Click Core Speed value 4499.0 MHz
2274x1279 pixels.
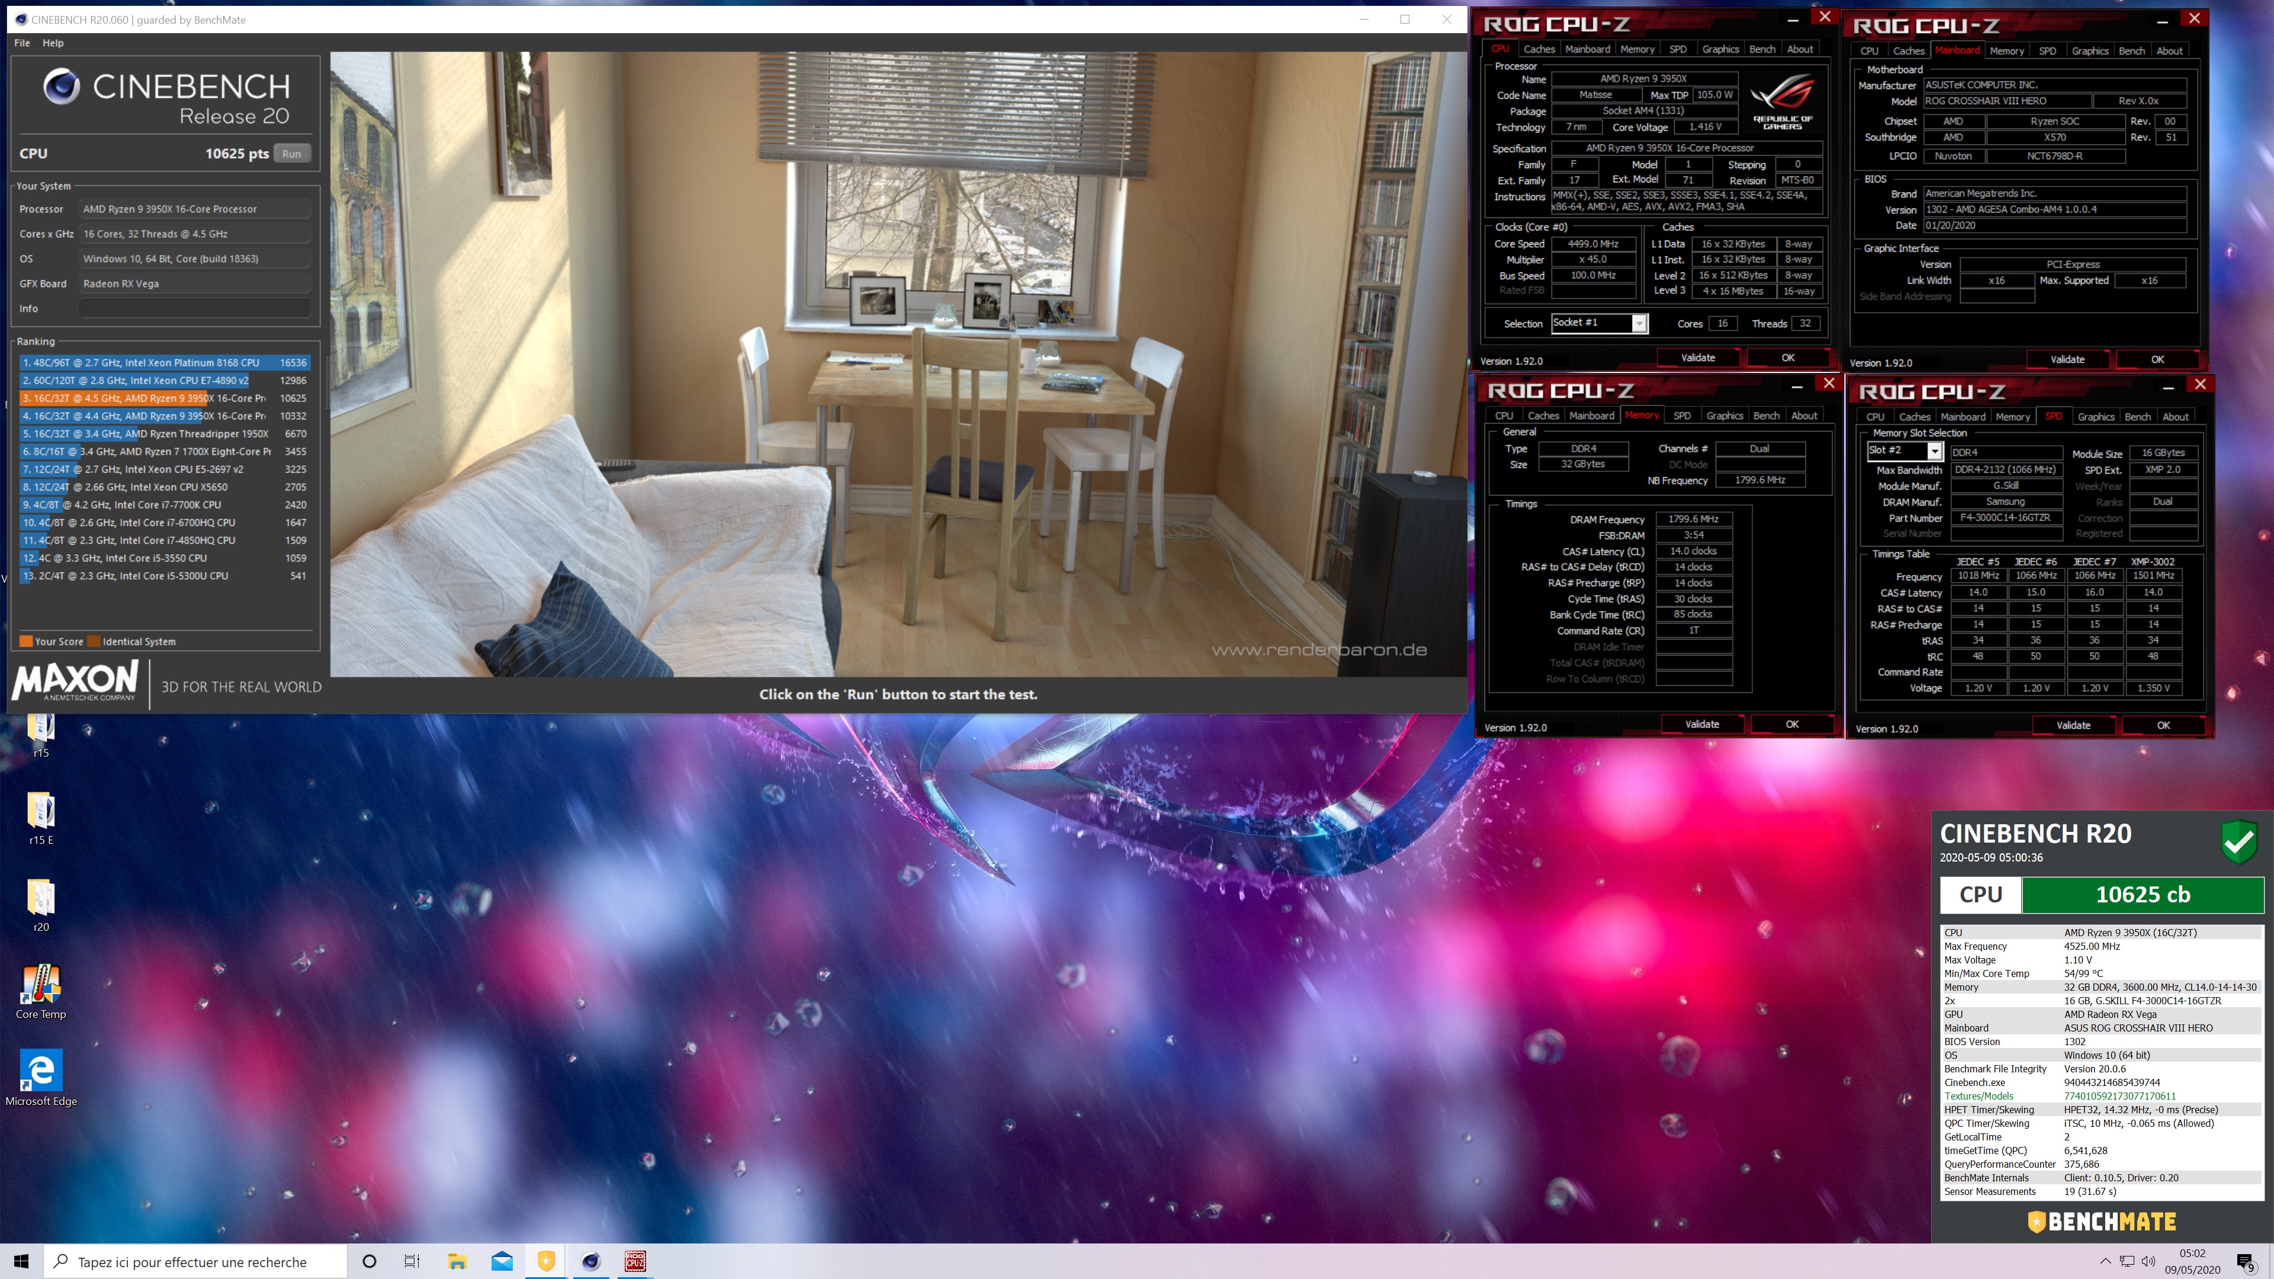pos(1592,243)
